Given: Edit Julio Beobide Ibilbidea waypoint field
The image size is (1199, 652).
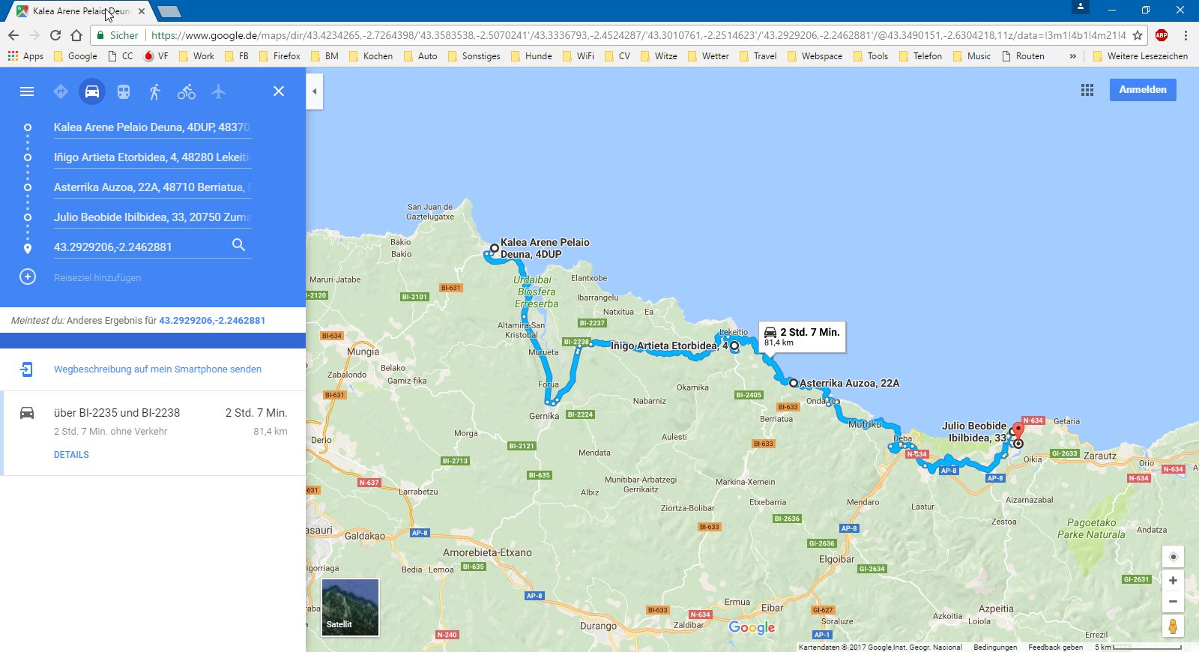Looking at the screenshot, I should pos(152,217).
